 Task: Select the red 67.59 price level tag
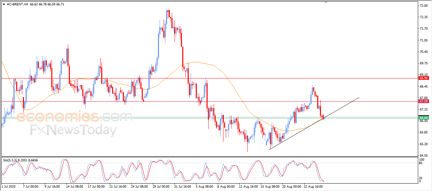point(424,101)
